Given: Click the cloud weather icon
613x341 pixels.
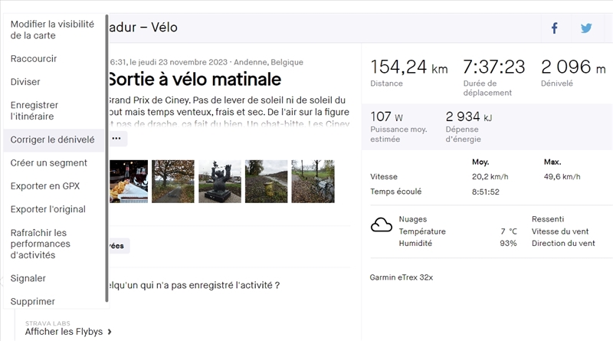Looking at the screenshot, I should (381, 225).
